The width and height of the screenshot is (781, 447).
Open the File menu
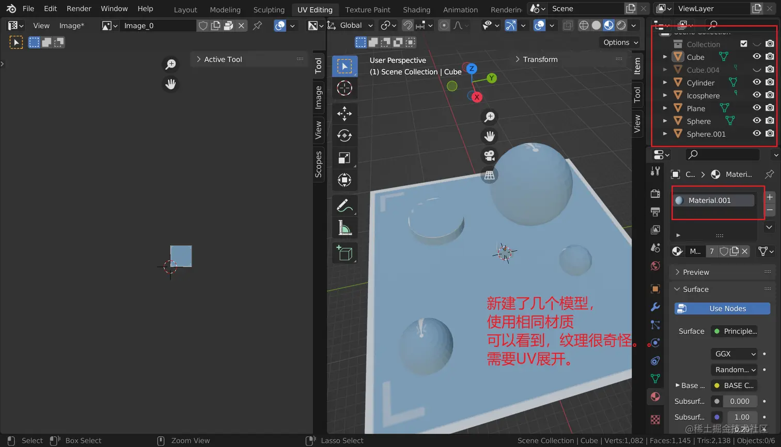pos(28,9)
